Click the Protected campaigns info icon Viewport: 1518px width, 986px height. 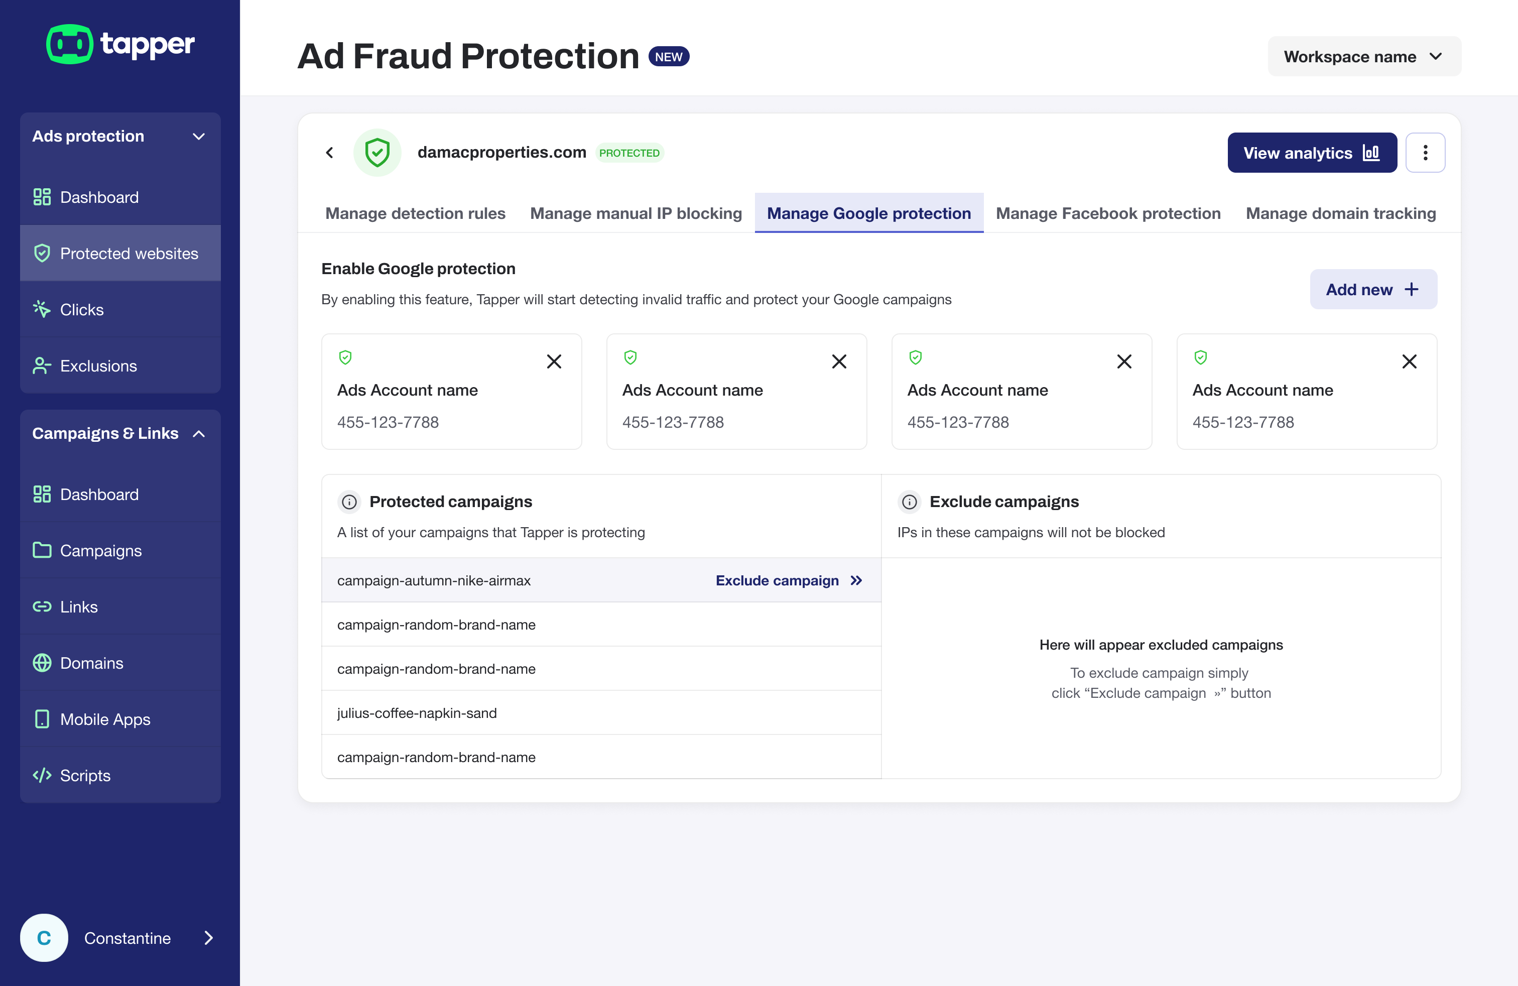coord(349,502)
